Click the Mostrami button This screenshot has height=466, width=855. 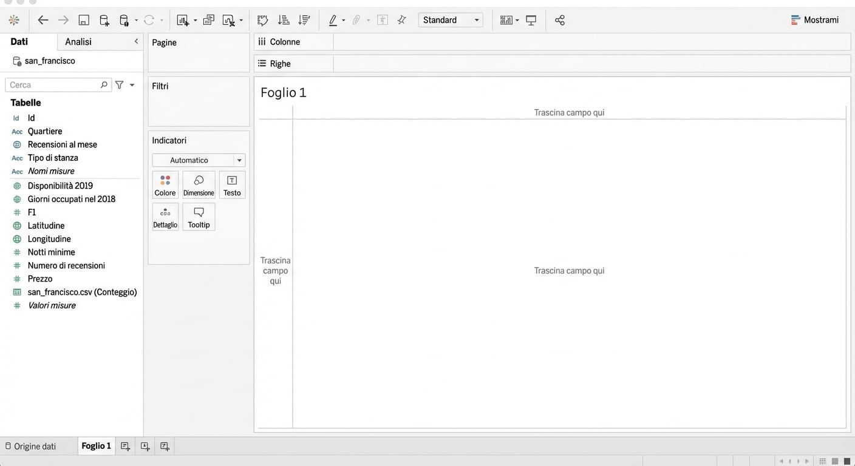coord(814,20)
